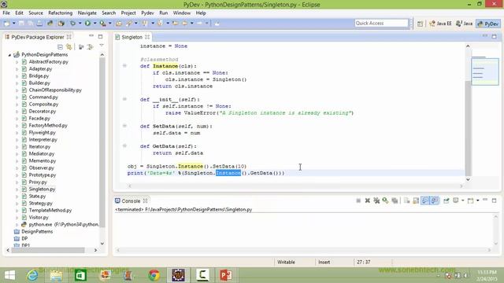Maximize the Package Explorer panel
Image resolution: width=504 pixels, height=283 pixels.
coord(100,37)
